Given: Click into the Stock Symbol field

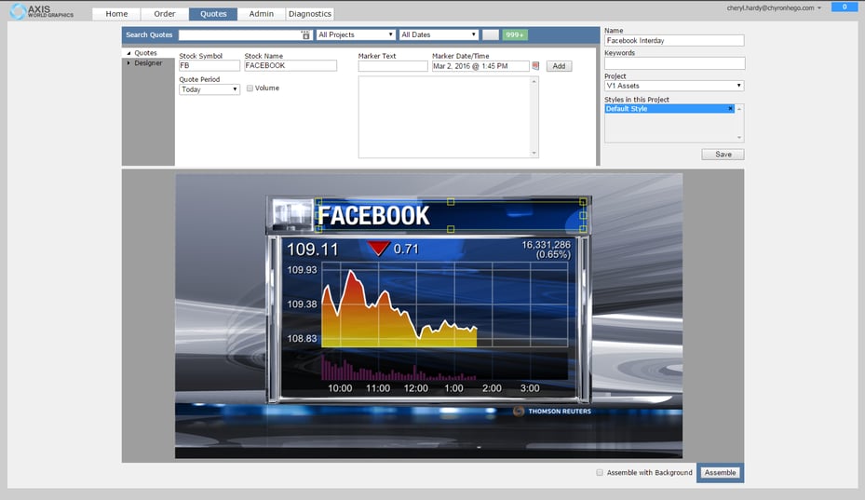Looking at the screenshot, I should [209, 66].
